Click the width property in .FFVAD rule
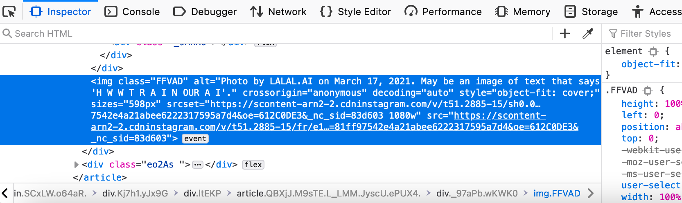The width and height of the screenshot is (682, 203). point(635,197)
